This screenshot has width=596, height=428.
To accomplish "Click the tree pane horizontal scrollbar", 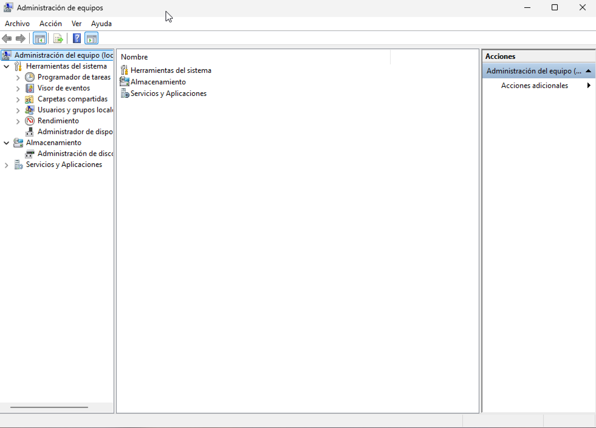I will click(49, 407).
